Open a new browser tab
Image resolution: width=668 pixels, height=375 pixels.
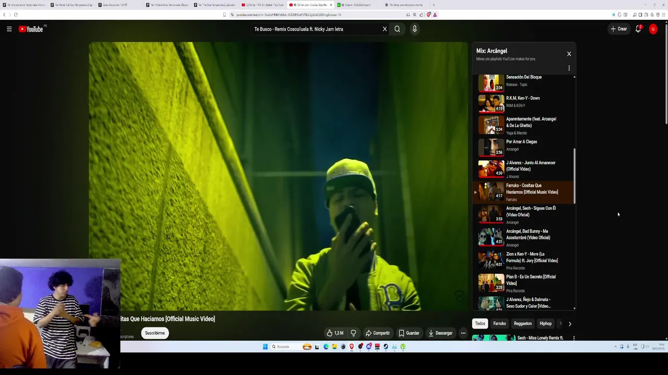coord(433,5)
